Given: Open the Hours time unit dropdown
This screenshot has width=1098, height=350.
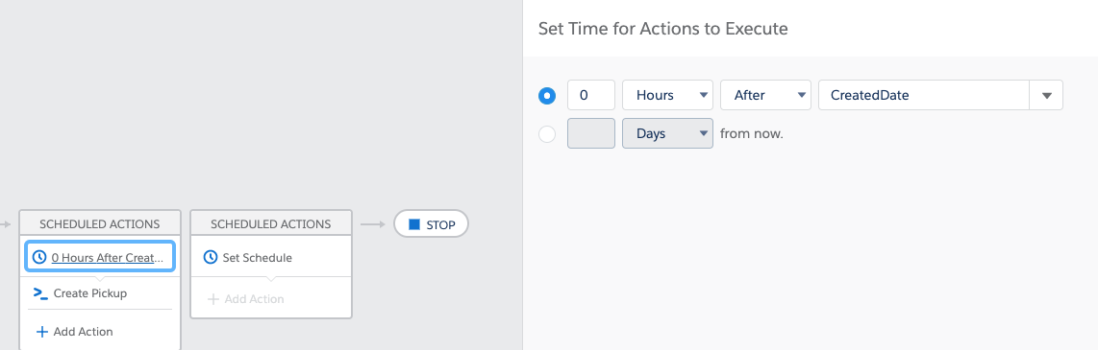Looking at the screenshot, I should coord(667,95).
